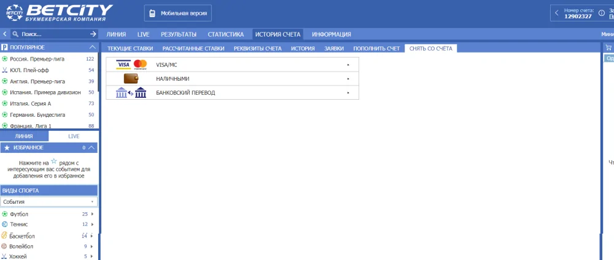Open the События dropdown
Viewport: 614px width, 260px height.
49,201
